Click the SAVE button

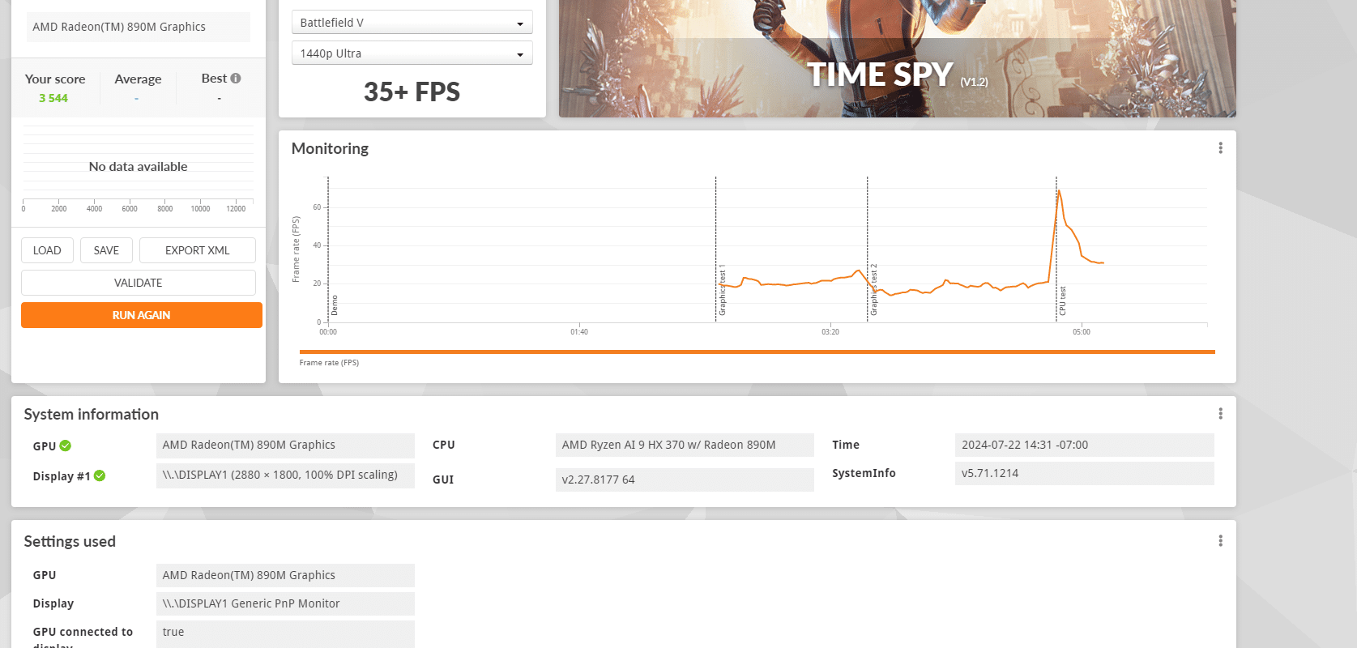pos(106,250)
